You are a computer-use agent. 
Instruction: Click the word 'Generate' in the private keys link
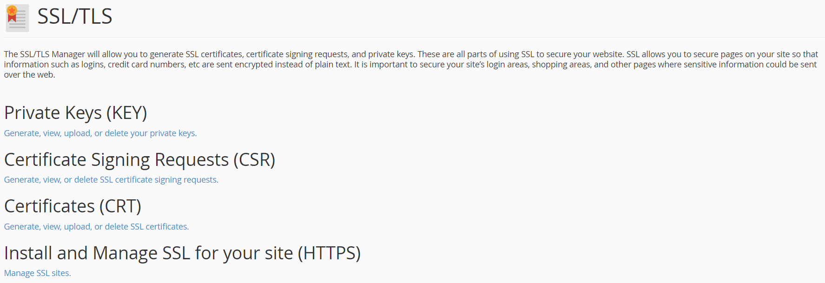tap(21, 133)
